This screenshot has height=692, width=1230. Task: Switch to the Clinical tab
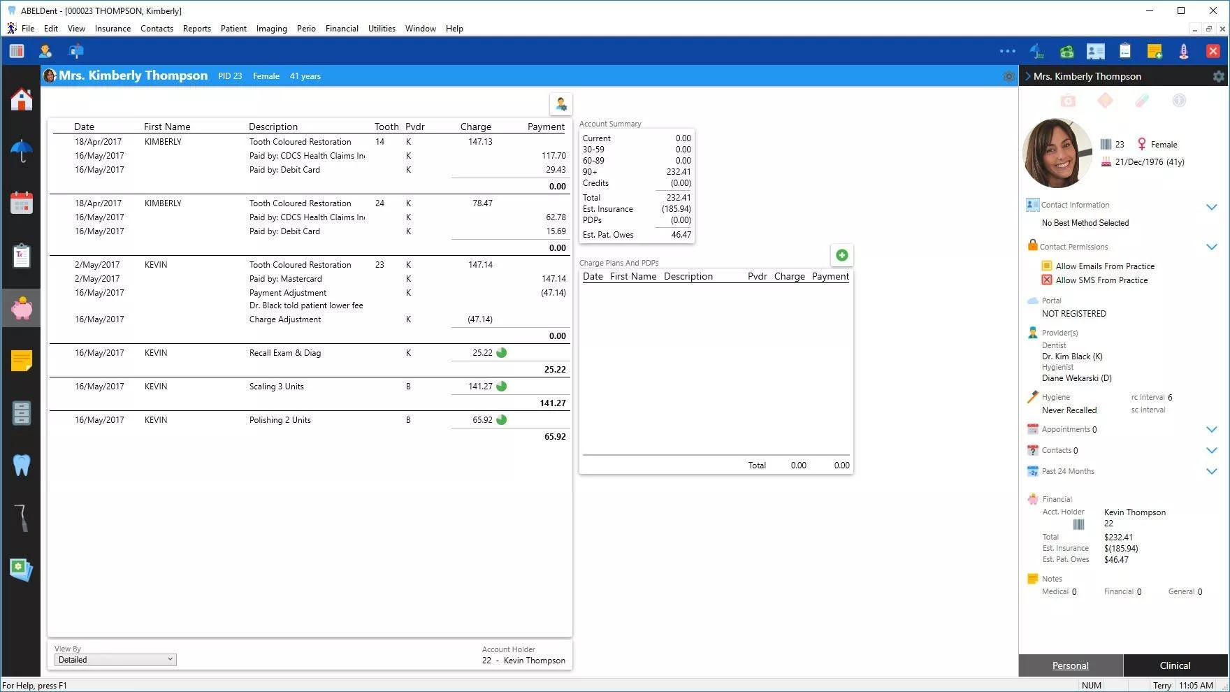click(1175, 665)
